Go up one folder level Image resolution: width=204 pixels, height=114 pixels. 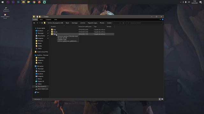point(42,23)
